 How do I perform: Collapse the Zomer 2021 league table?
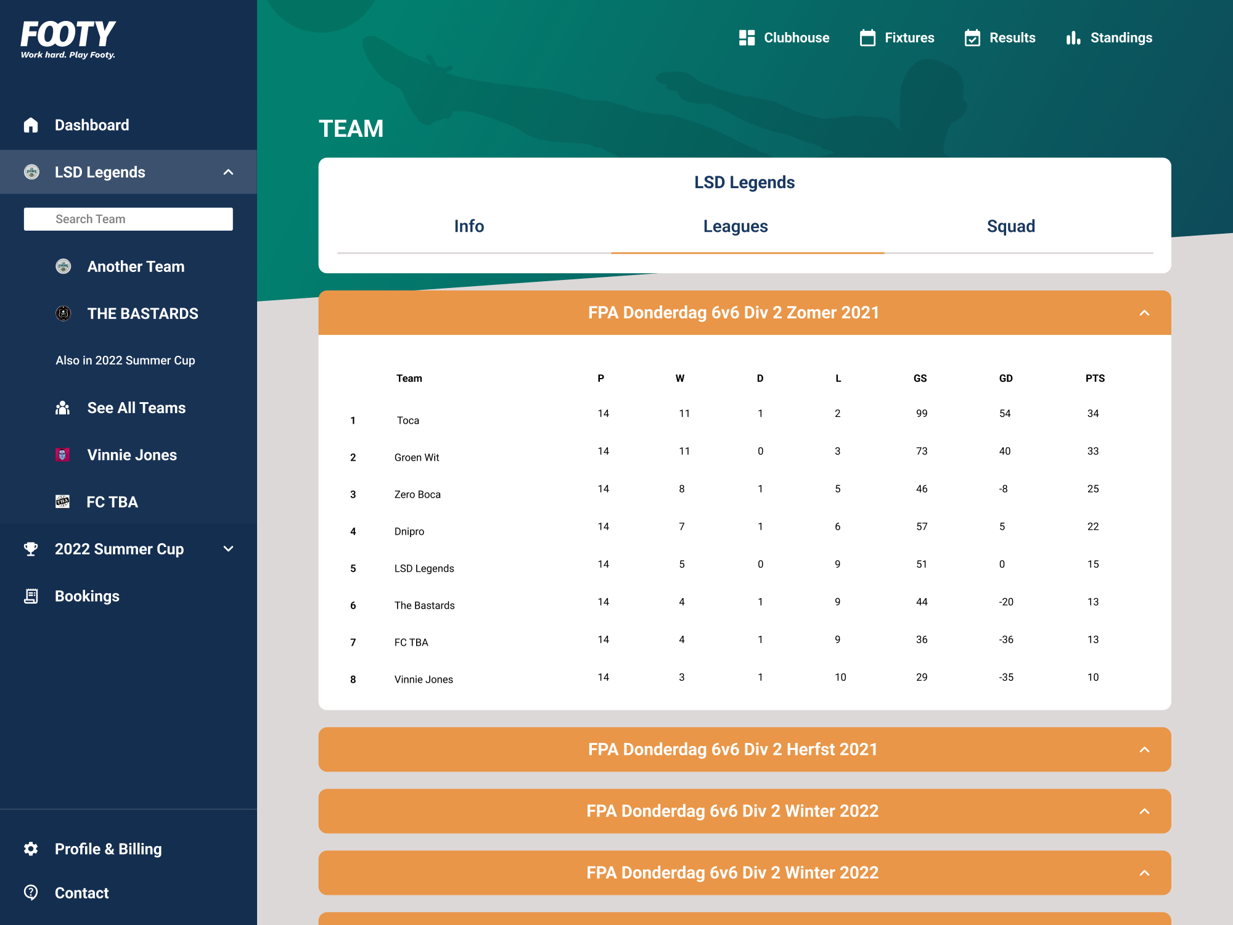[1144, 313]
